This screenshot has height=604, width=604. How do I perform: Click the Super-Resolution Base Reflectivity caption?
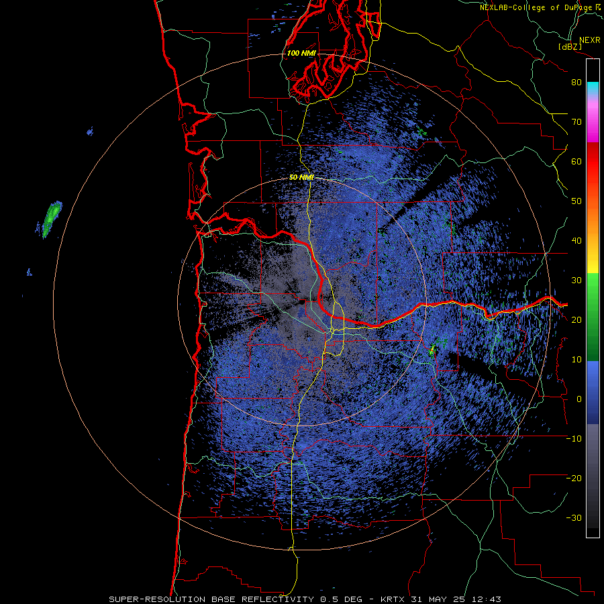[305, 599]
